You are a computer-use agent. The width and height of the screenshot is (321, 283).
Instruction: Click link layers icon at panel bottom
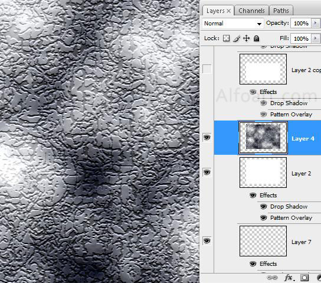tap(272, 278)
